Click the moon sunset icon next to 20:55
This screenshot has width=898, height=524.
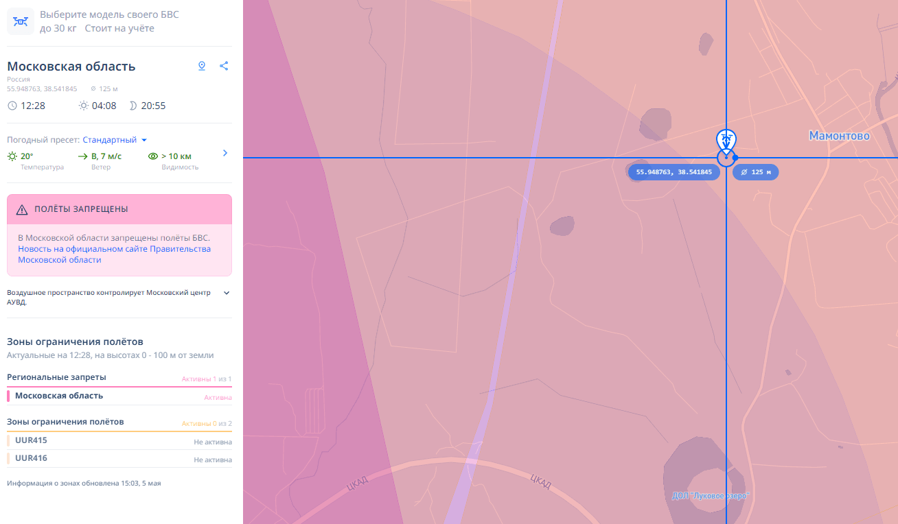pos(132,106)
